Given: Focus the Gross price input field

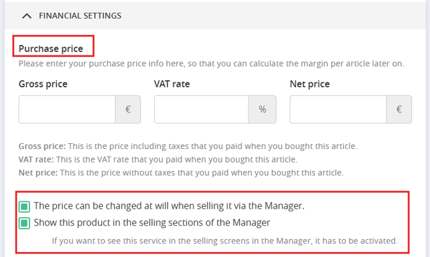Looking at the screenshot, I should (x=67, y=109).
